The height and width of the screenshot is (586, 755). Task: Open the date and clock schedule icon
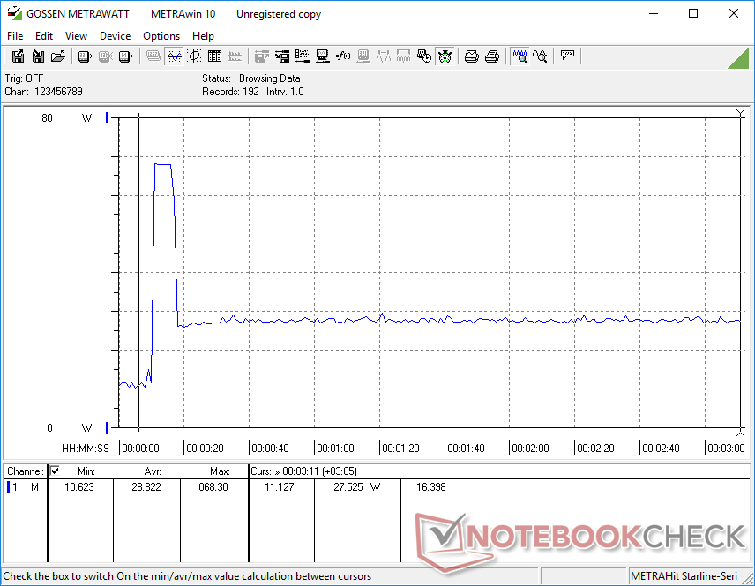pos(423,56)
